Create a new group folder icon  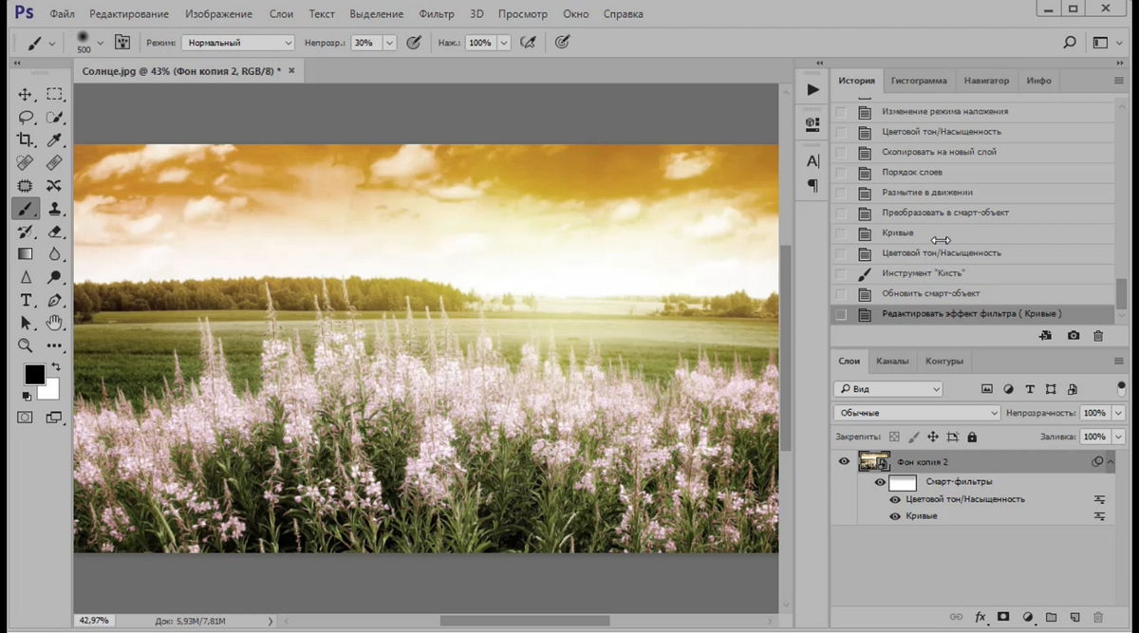pyautogui.click(x=1051, y=617)
